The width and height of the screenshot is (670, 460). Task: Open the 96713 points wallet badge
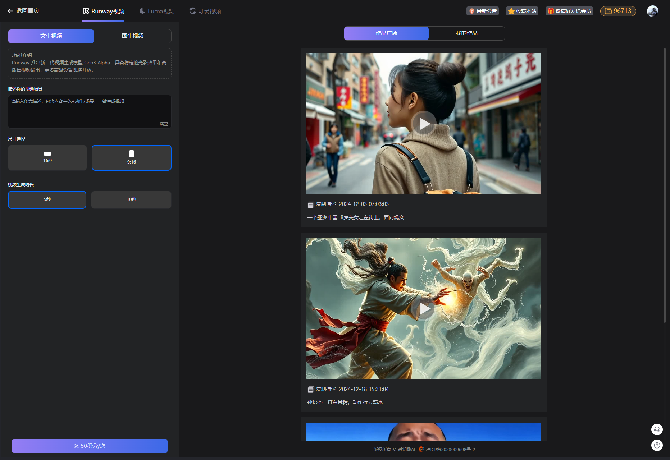[618, 11]
